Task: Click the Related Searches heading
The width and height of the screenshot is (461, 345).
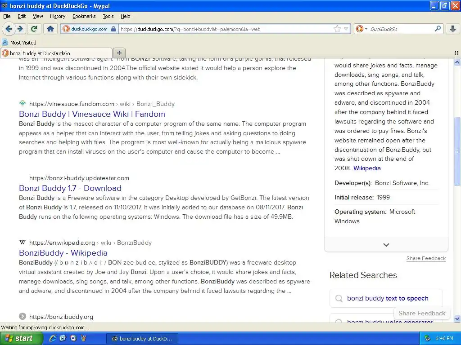Action: tap(363, 275)
